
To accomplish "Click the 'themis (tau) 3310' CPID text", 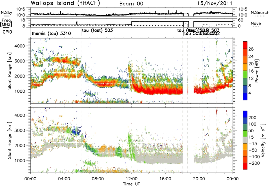I will (51, 33).
